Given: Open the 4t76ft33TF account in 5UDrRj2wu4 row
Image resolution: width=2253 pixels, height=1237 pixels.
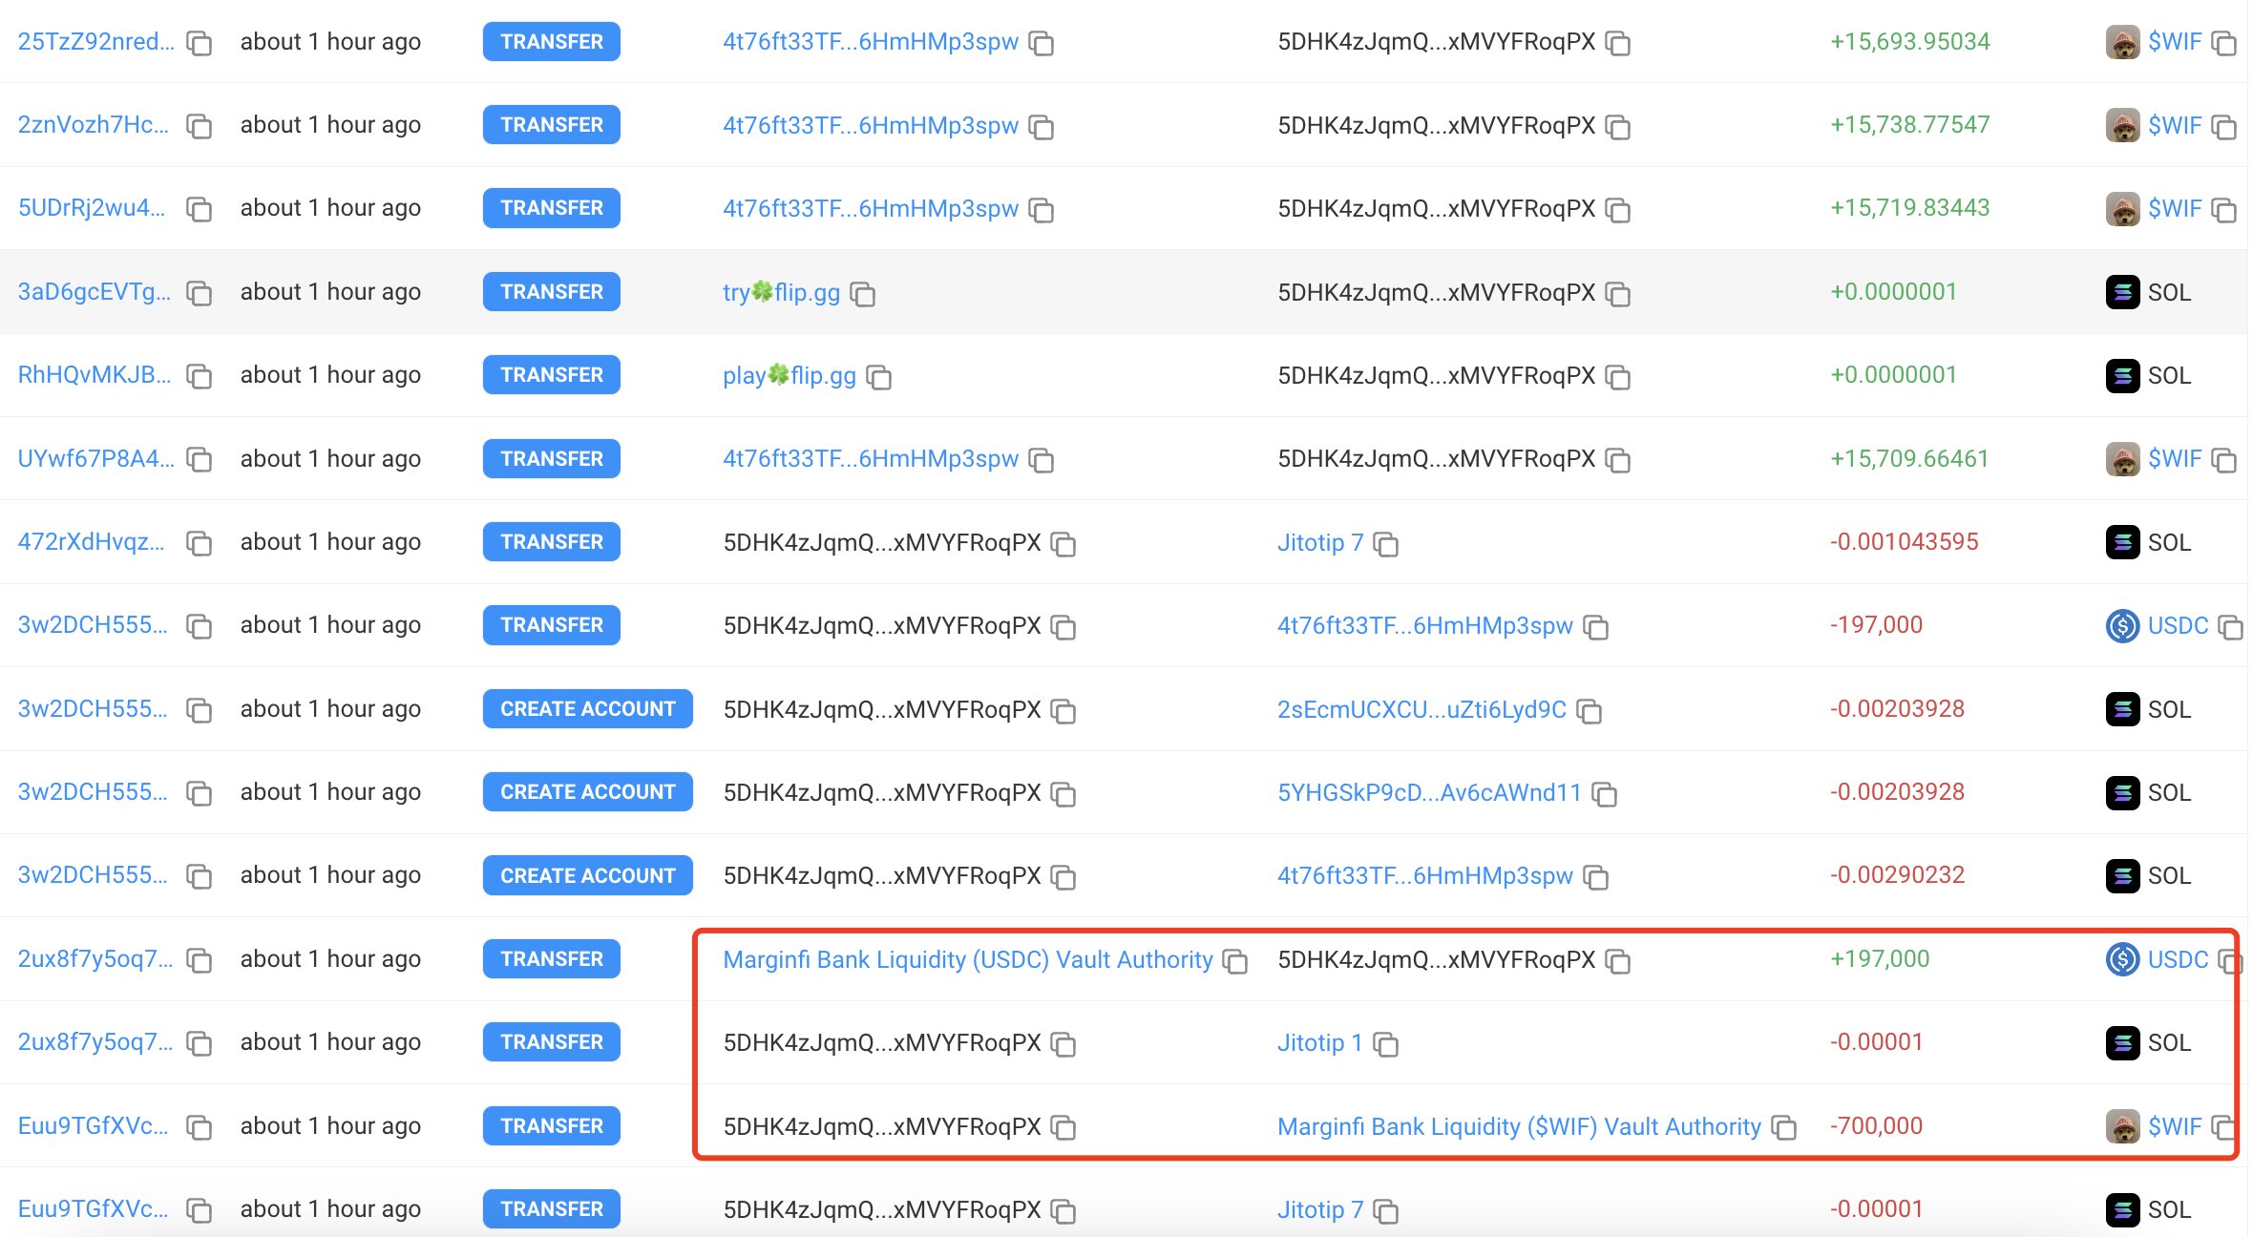Looking at the screenshot, I should [x=871, y=208].
